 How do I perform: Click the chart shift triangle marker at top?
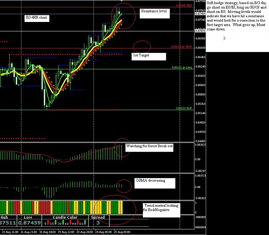[121, 1]
